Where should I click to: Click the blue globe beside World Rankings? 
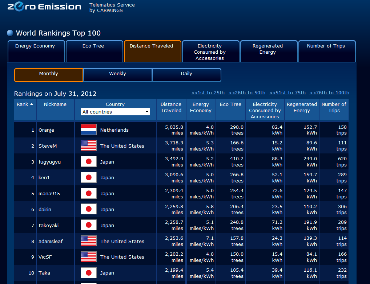[10, 33]
